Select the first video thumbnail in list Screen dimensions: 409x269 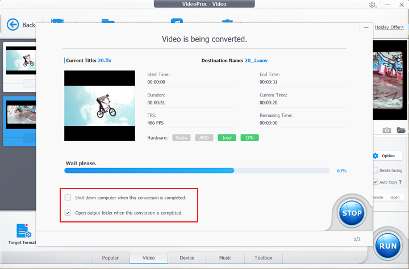(21, 61)
